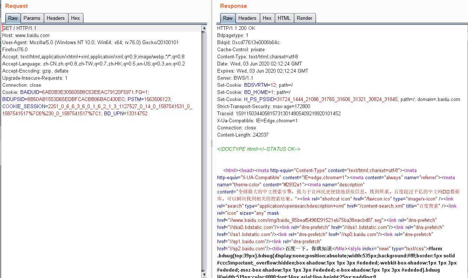
Task: Click the baidu_85beaf5496f291521eb75ba38eacbd87.svg href line
Action: tap(327, 220)
